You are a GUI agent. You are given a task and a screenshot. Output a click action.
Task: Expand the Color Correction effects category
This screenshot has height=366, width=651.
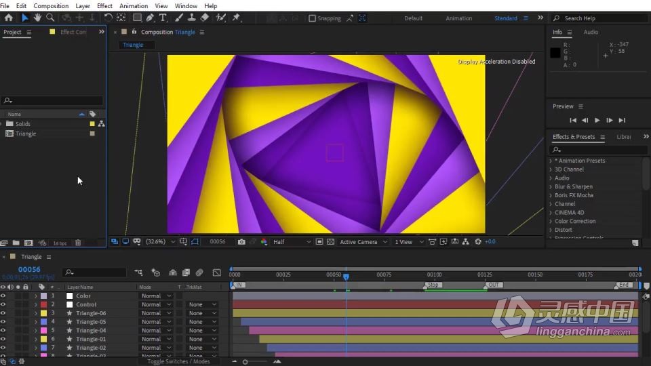(x=551, y=221)
